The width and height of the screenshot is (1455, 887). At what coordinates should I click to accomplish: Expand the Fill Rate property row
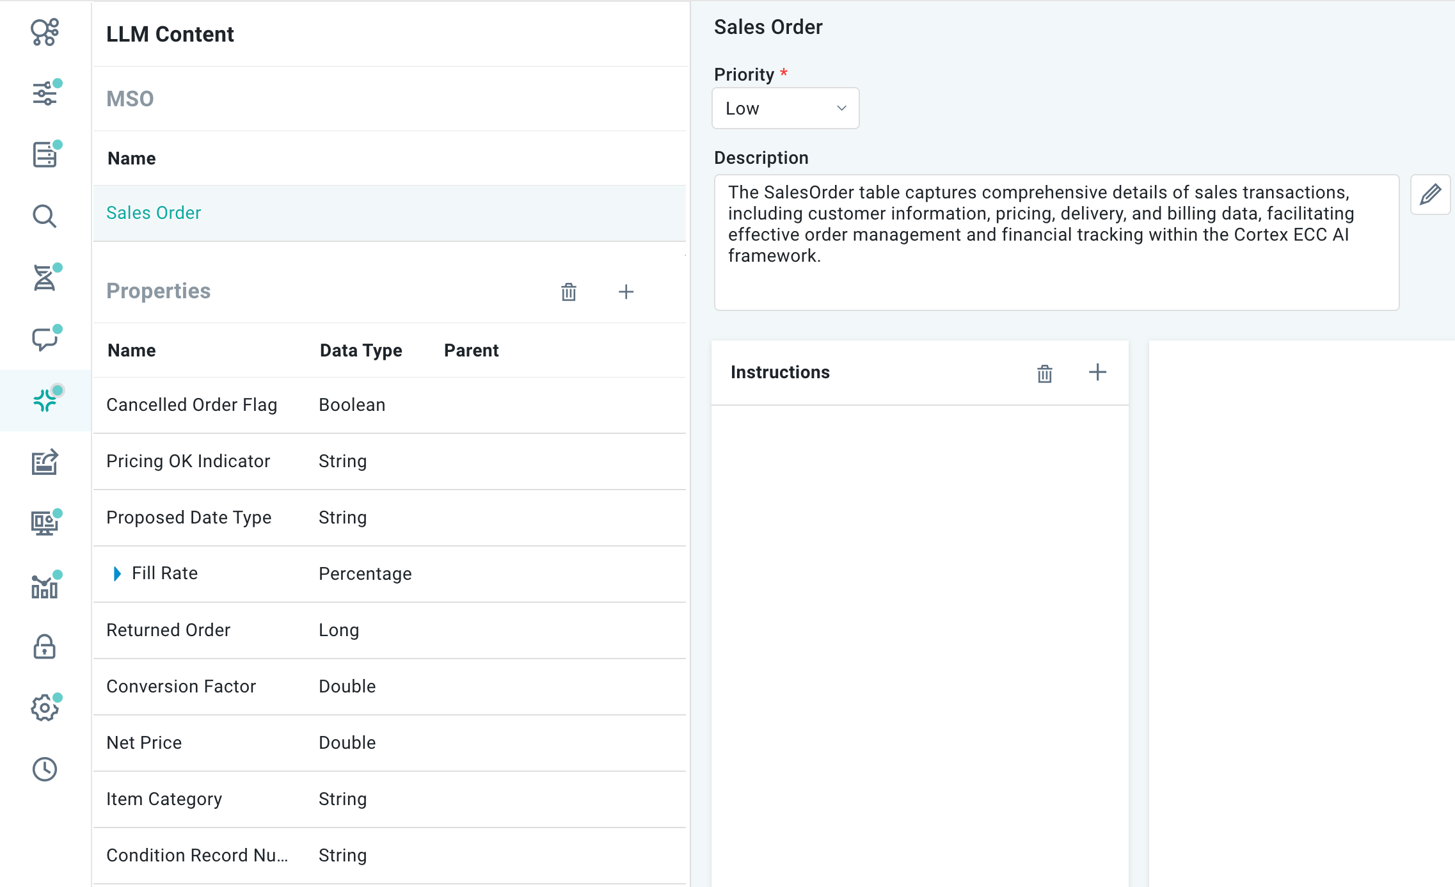117,573
